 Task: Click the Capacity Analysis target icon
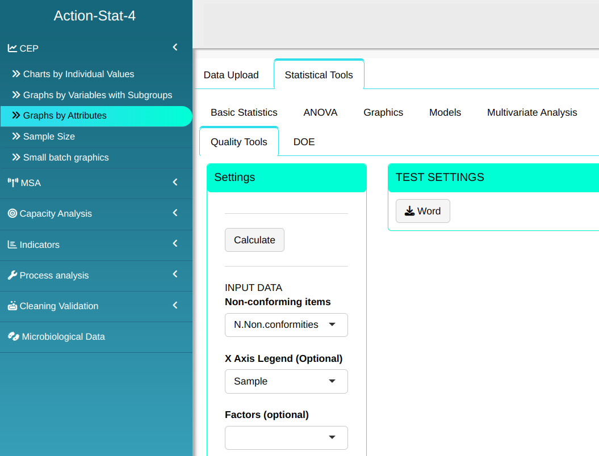click(12, 213)
